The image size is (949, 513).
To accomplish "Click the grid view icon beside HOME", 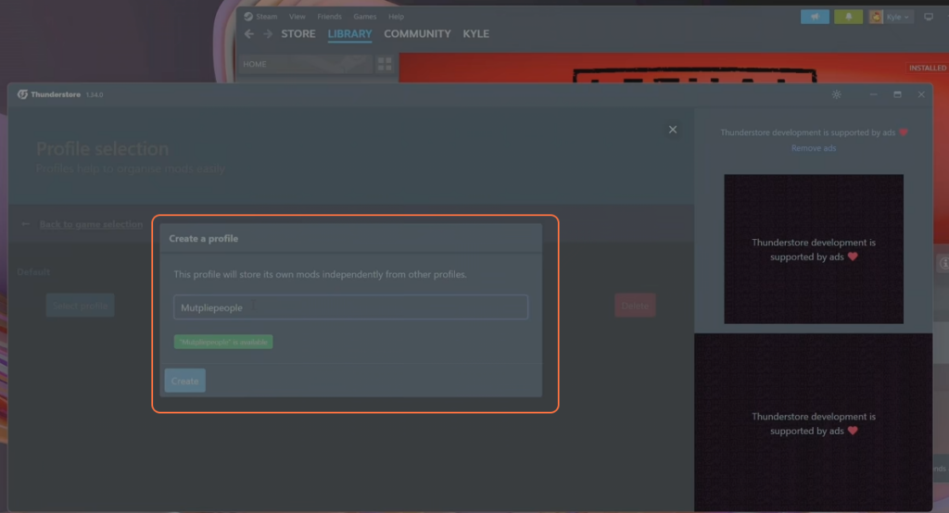I will [385, 64].
